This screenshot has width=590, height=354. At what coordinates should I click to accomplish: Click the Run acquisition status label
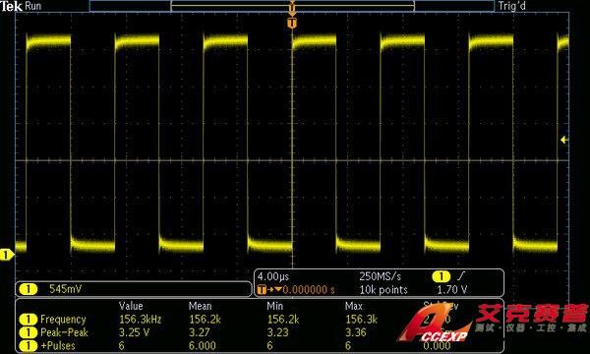pos(33,6)
